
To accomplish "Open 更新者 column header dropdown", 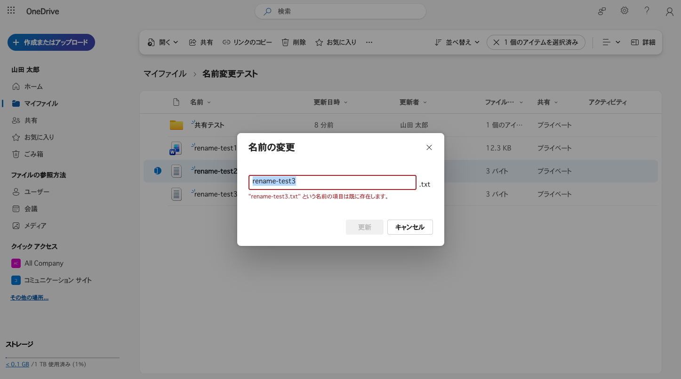I will (413, 102).
